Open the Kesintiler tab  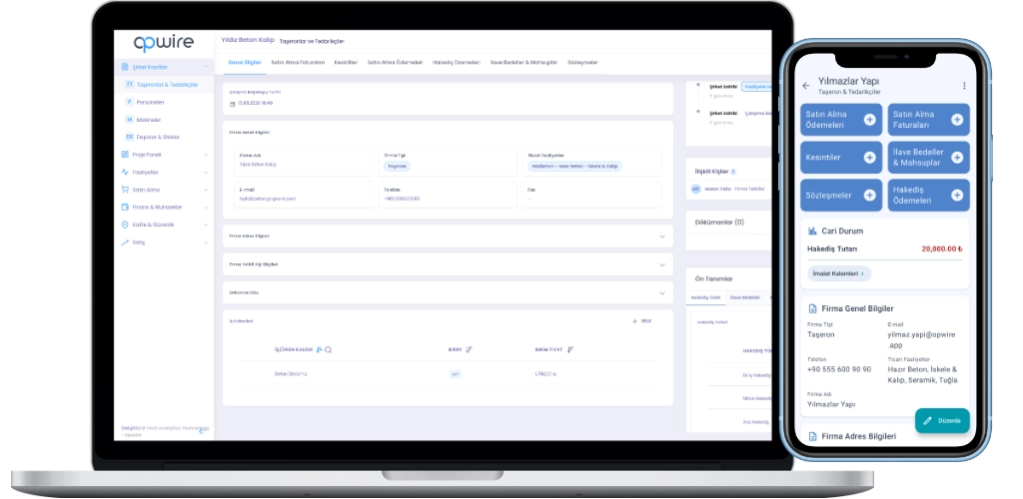point(346,62)
